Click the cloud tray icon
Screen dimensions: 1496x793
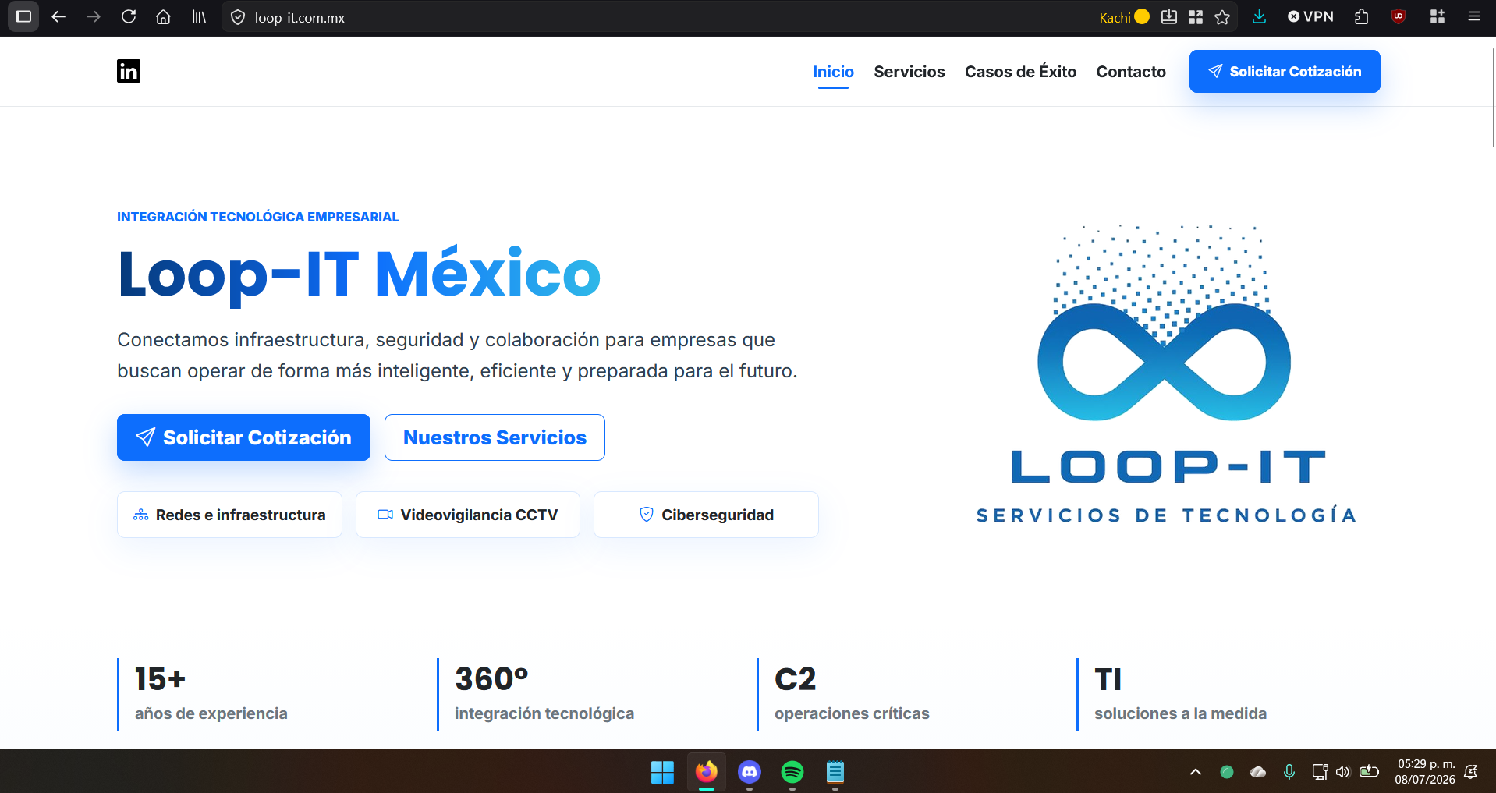click(1258, 772)
